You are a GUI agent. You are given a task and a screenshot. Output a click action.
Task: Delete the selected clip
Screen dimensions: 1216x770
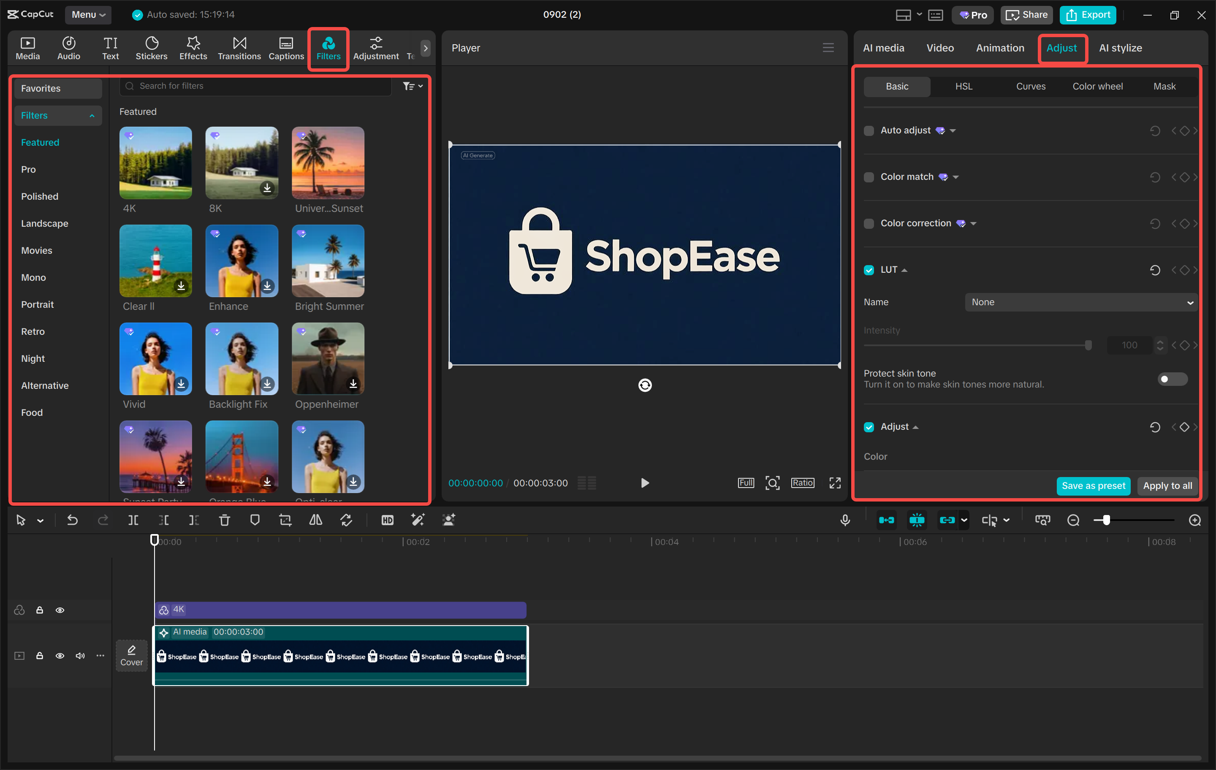pos(224,520)
